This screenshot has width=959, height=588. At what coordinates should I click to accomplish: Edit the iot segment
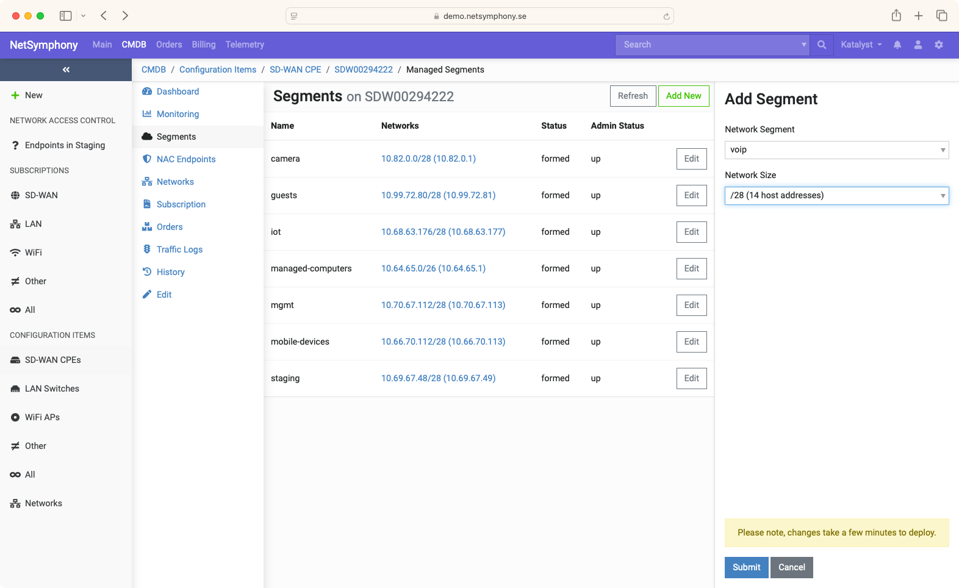691,232
